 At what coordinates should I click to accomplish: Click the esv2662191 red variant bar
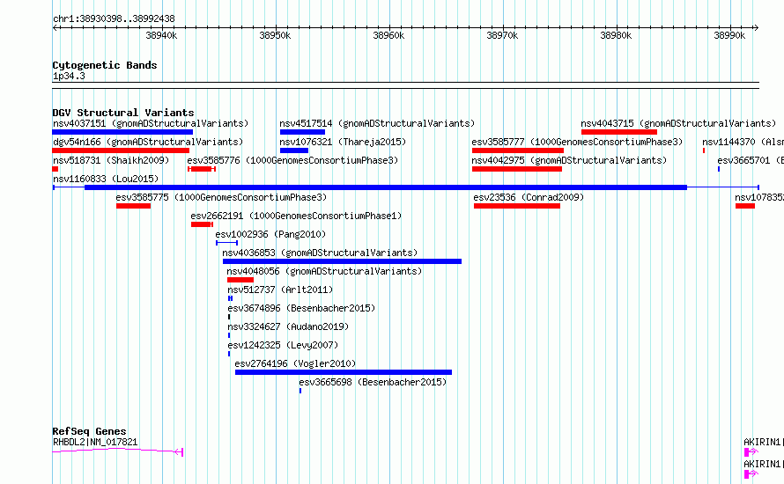202,224
